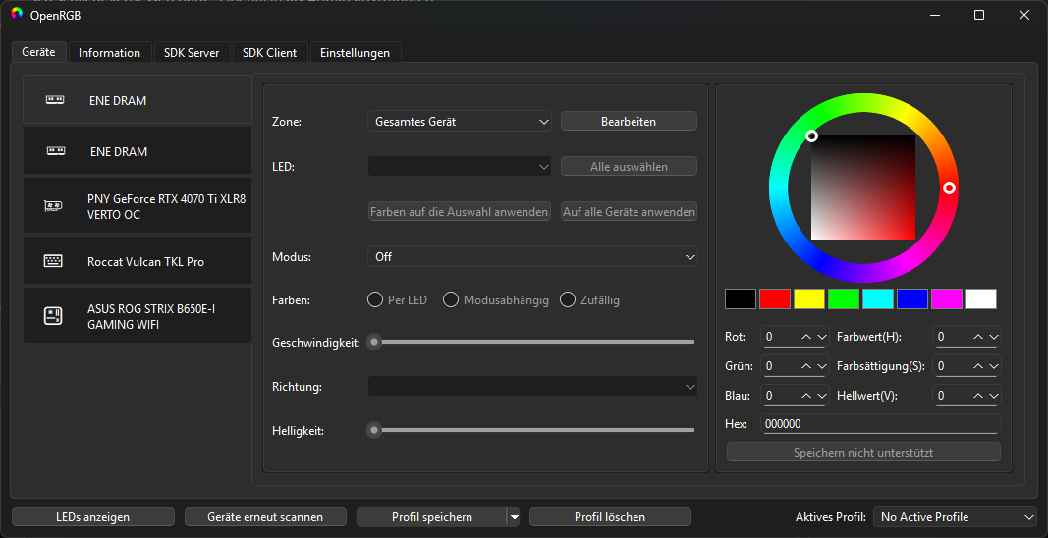This screenshot has width=1048, height=538.
Task: Click the Hex color input field
Action: (x=881, y=424)
